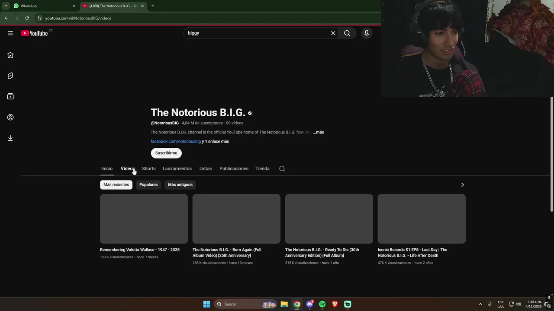Viewport: 554px width, 311px height.
Task: Click the page vertical scrollbar
Action: pos(551,154)
